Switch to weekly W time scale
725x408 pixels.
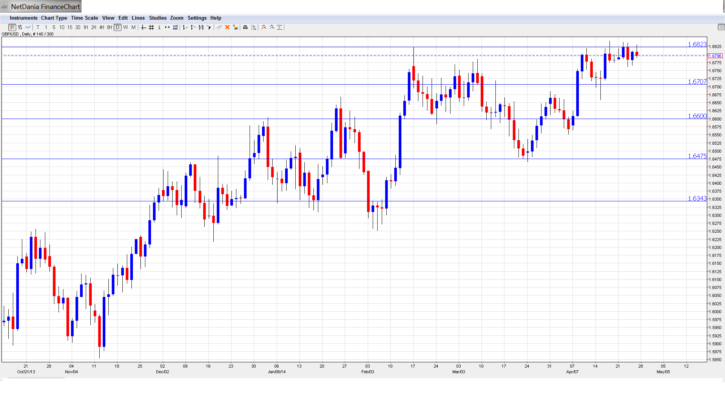(x=125, y=27)
